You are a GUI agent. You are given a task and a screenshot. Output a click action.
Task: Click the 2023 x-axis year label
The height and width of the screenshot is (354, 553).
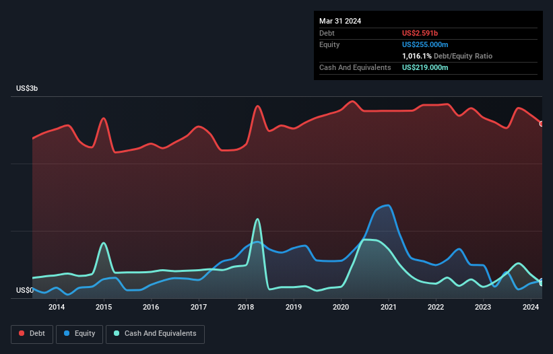tap(483, 307)
